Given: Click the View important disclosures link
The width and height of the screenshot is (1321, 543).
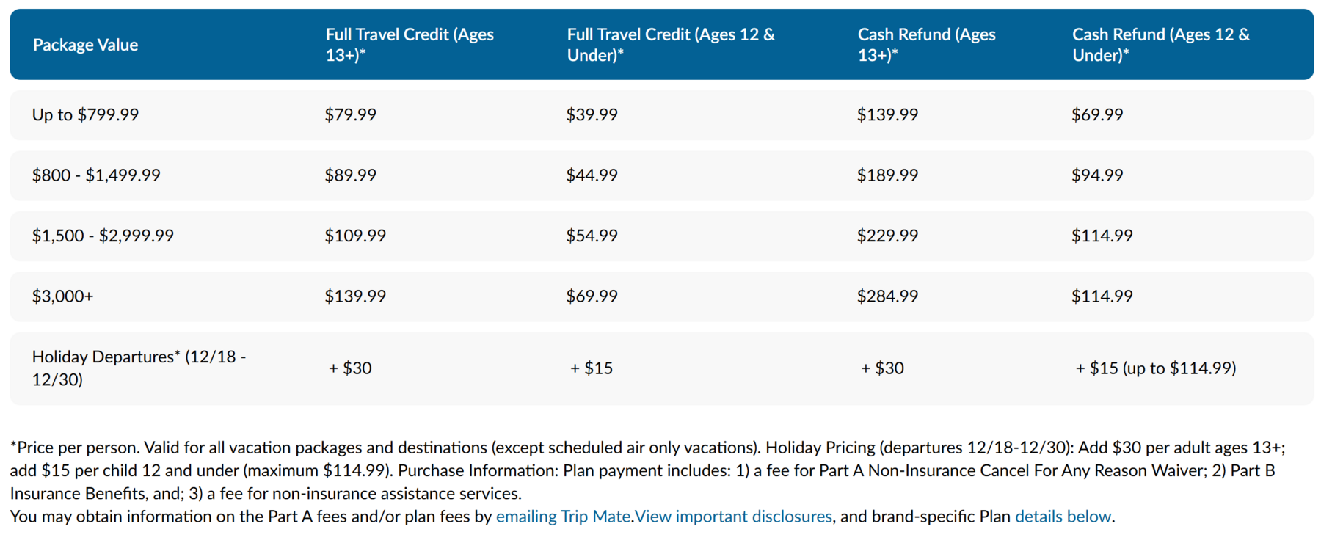Looking at the screenshot, I should [x=733, y=517].
